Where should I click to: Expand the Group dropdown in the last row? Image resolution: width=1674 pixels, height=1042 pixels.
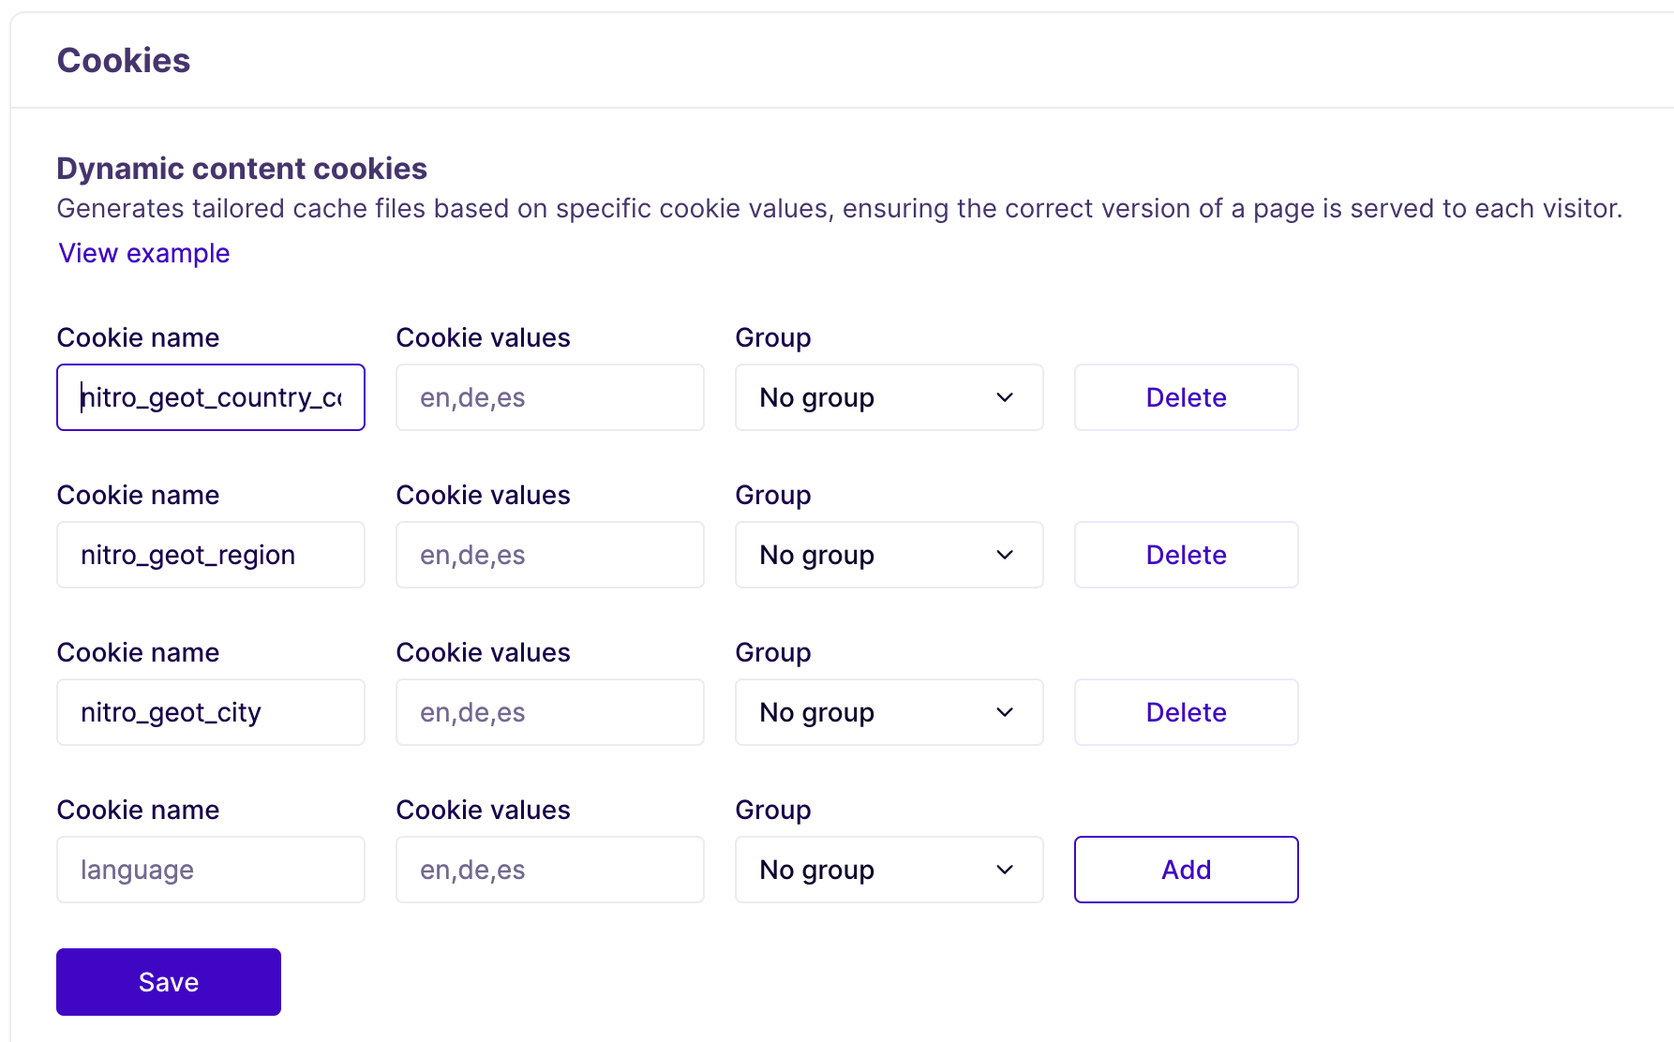click(888, 870)
